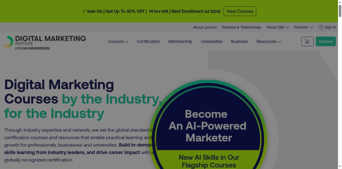Open the About Lyceum link
Image resolution: width=342 pixels, height=169 pixels.
pos(205,27)
